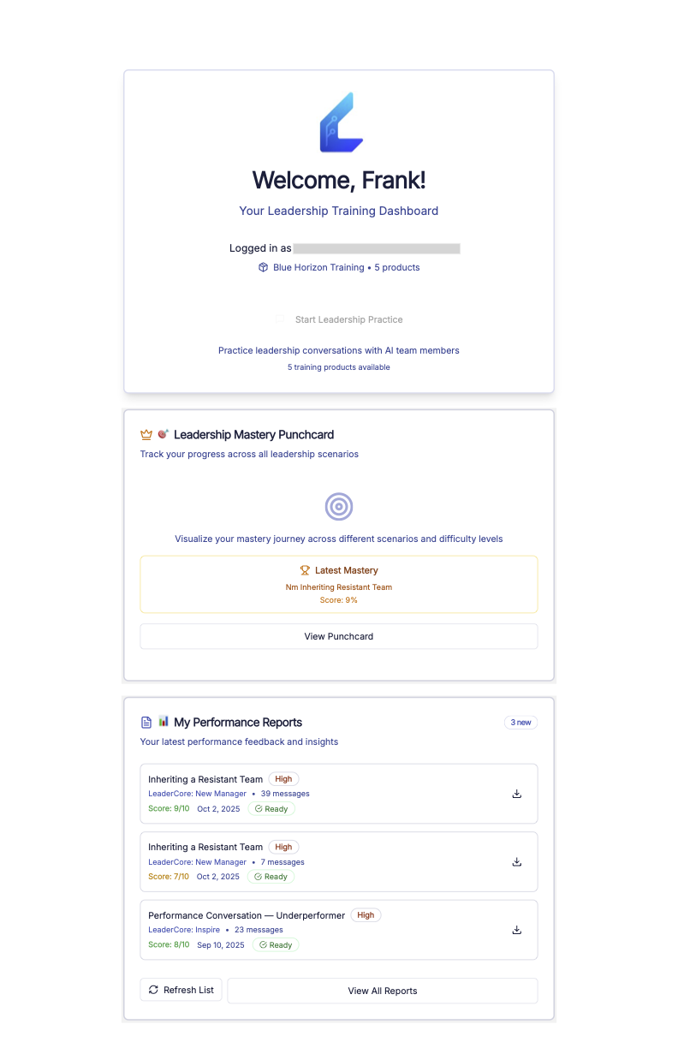
Task: Click the trophy icon next to Latest Mastery
Action: pyautogui.click(x=305, y=570)
